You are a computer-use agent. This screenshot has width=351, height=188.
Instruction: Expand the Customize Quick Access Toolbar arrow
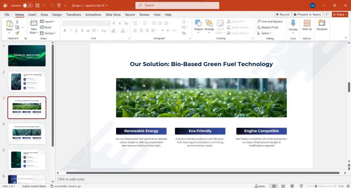coord(65,5)
